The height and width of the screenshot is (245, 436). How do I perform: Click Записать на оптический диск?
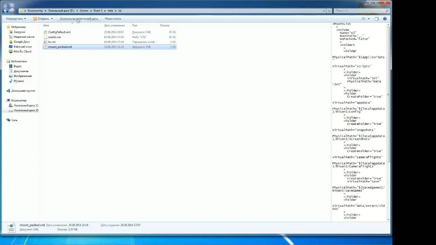point(79,19)
